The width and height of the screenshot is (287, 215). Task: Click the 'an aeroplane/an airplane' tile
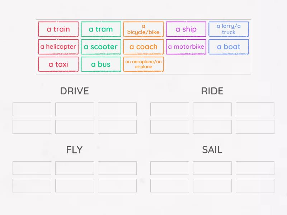pos(143,64)
